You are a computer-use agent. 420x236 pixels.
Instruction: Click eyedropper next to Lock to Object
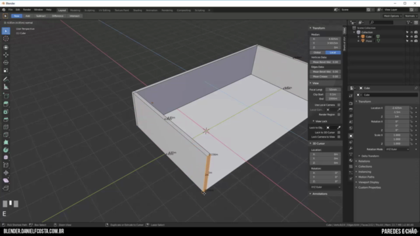339,128
